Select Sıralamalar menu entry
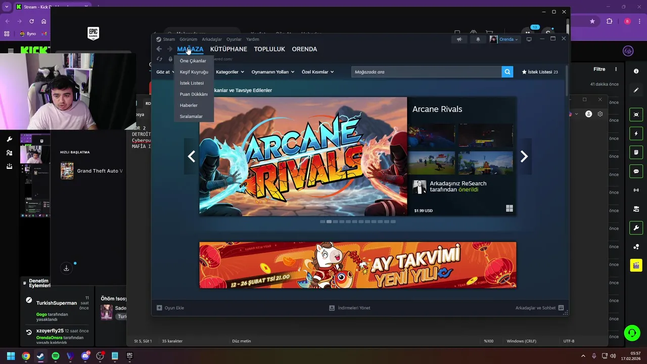Image resolution: width=647 pixels, height=364 pixels. (191, 116)
